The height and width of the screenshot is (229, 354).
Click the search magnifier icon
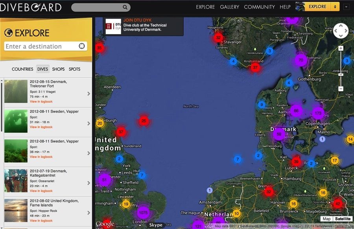coord(125,7)
